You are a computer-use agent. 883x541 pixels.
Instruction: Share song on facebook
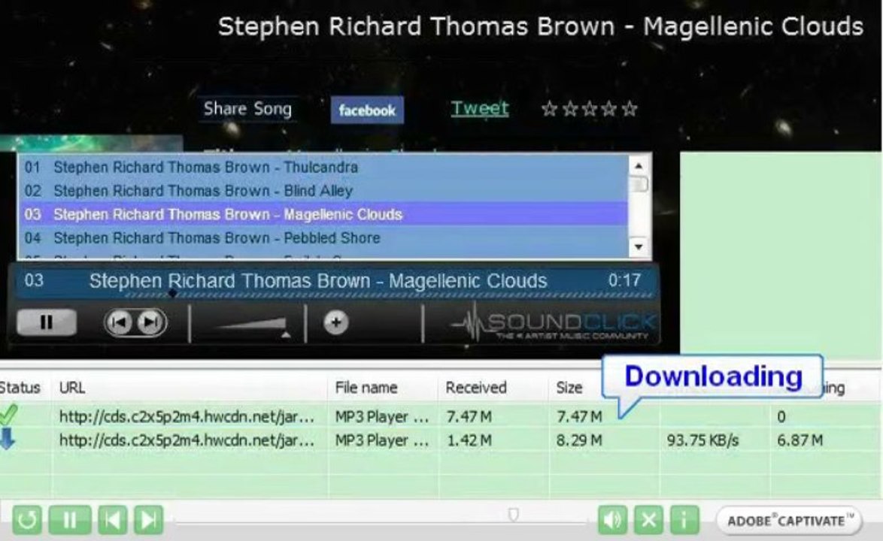367,110
